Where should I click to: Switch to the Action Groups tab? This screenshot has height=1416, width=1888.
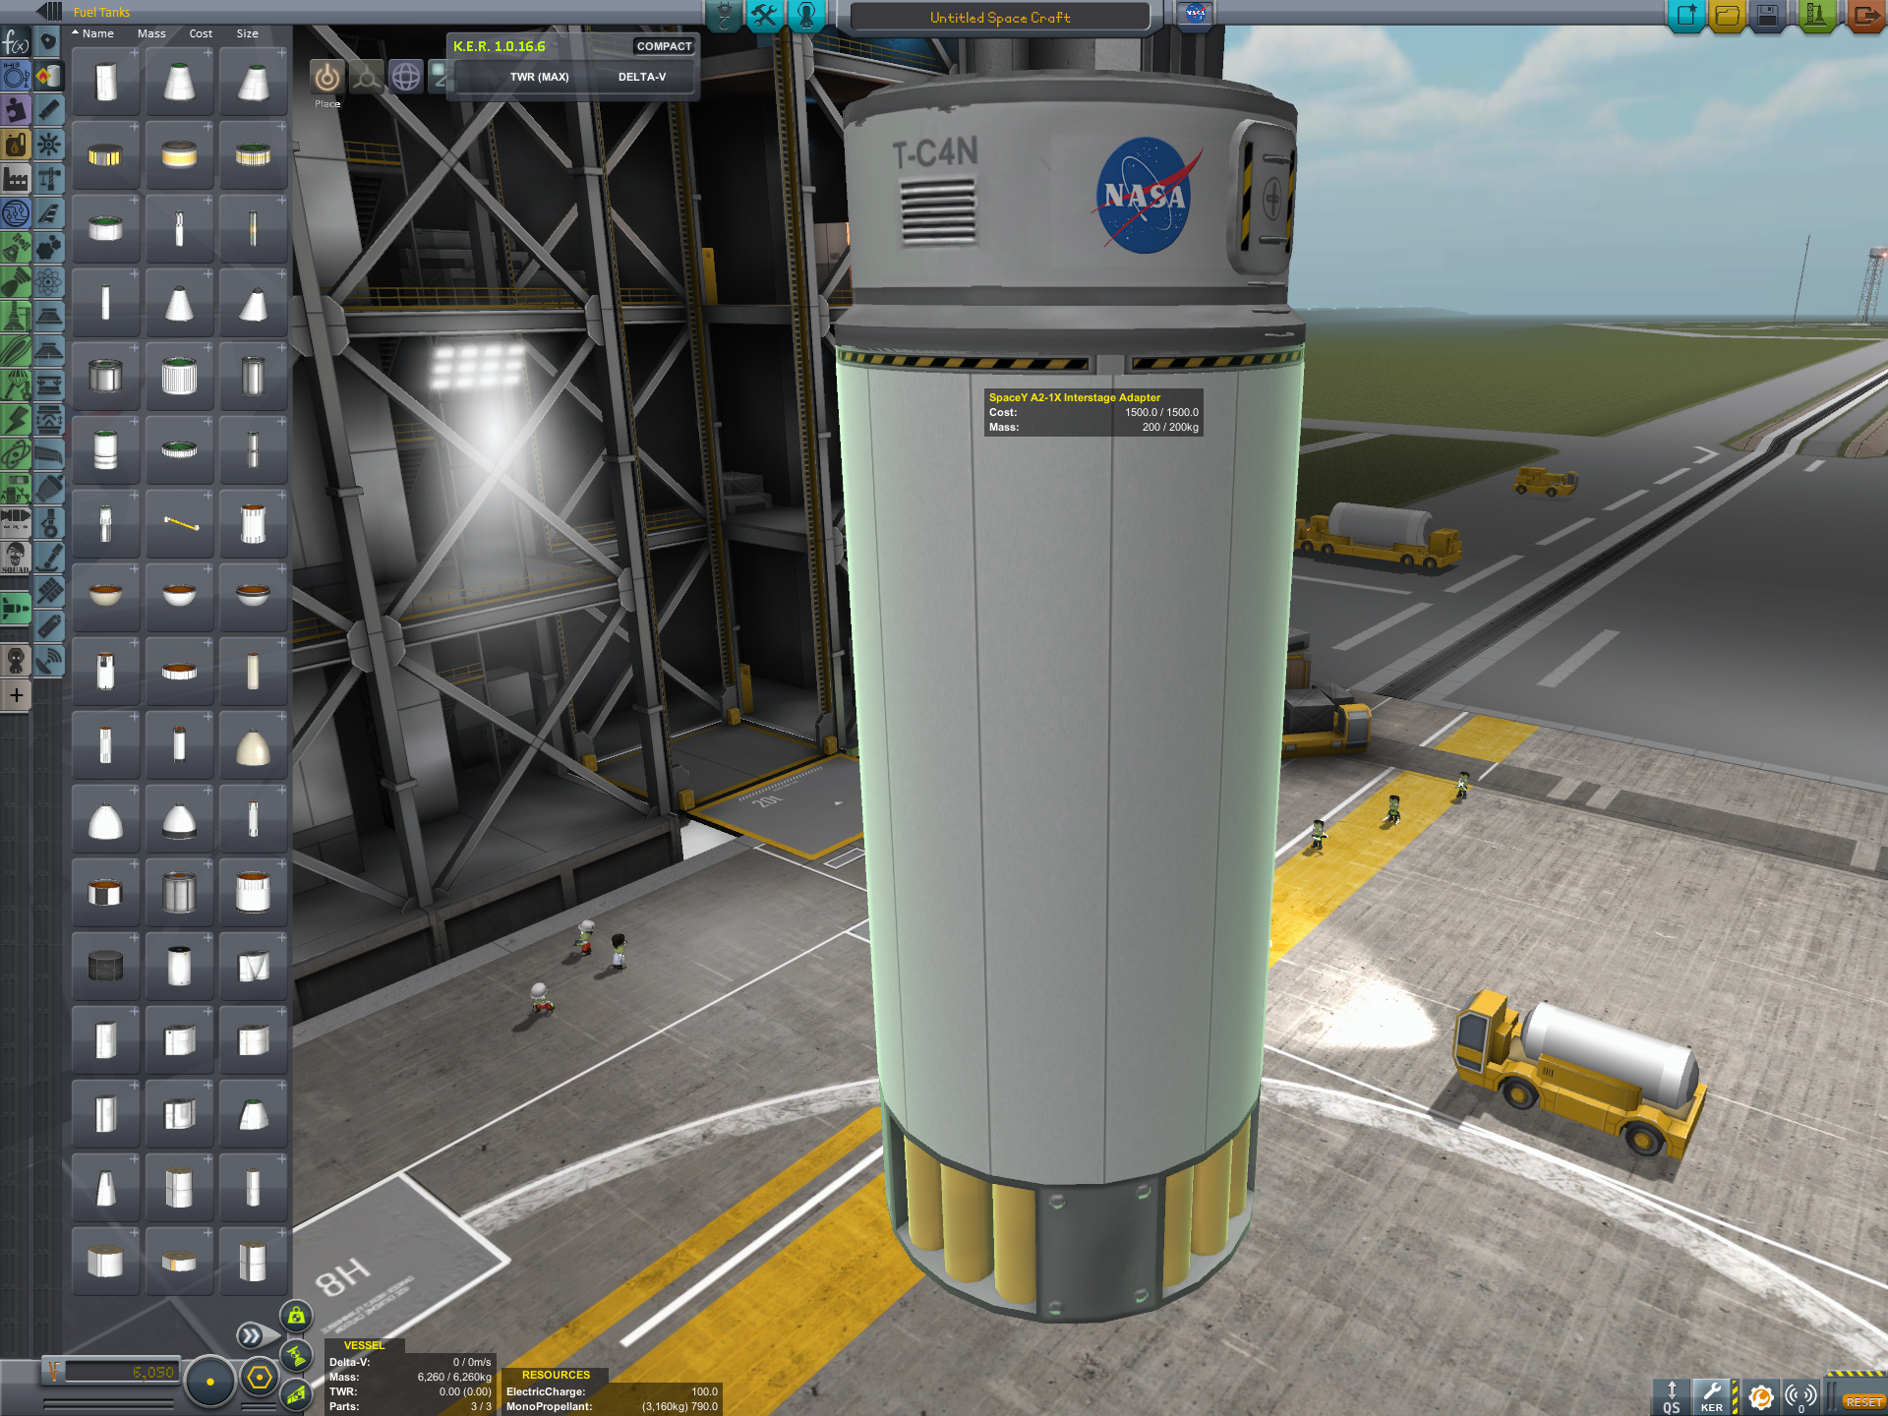coord(764,15)
